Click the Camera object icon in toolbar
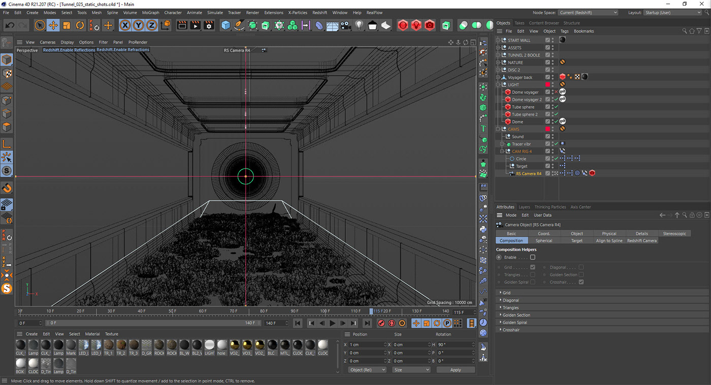This screenshot has height=385, width=711. (345, 25)
